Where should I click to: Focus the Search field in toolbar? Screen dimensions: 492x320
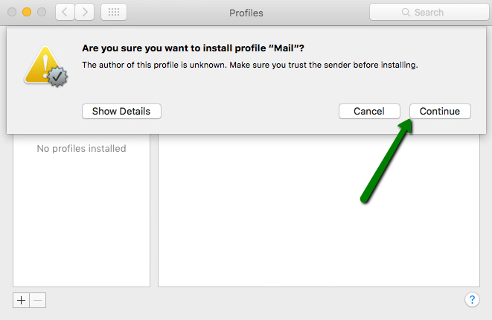[x=429, y=12]
